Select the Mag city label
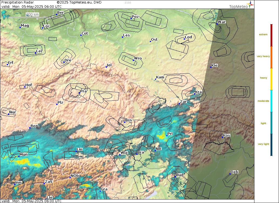The height and width of the screenshot is (203, 279). (25, 26)
